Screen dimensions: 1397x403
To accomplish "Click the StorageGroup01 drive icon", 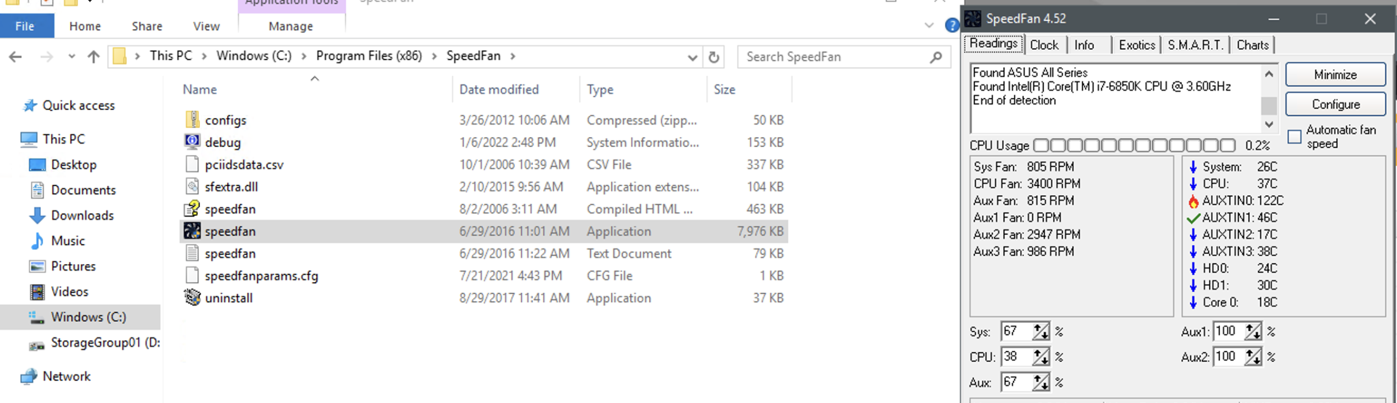I will tap(36, 346).
